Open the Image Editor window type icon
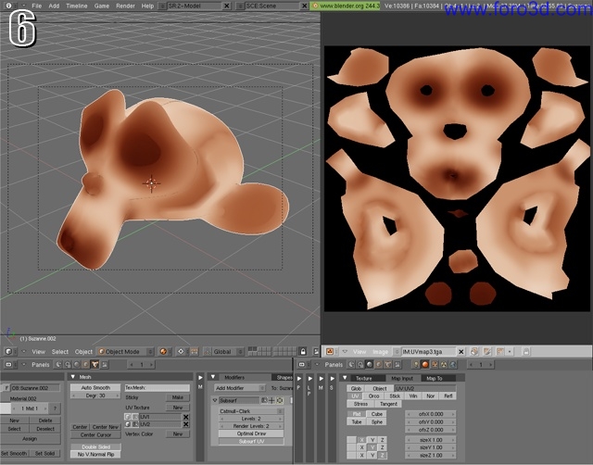The width and height of the screenshot is (593, 465). click(x=330, y=352)
